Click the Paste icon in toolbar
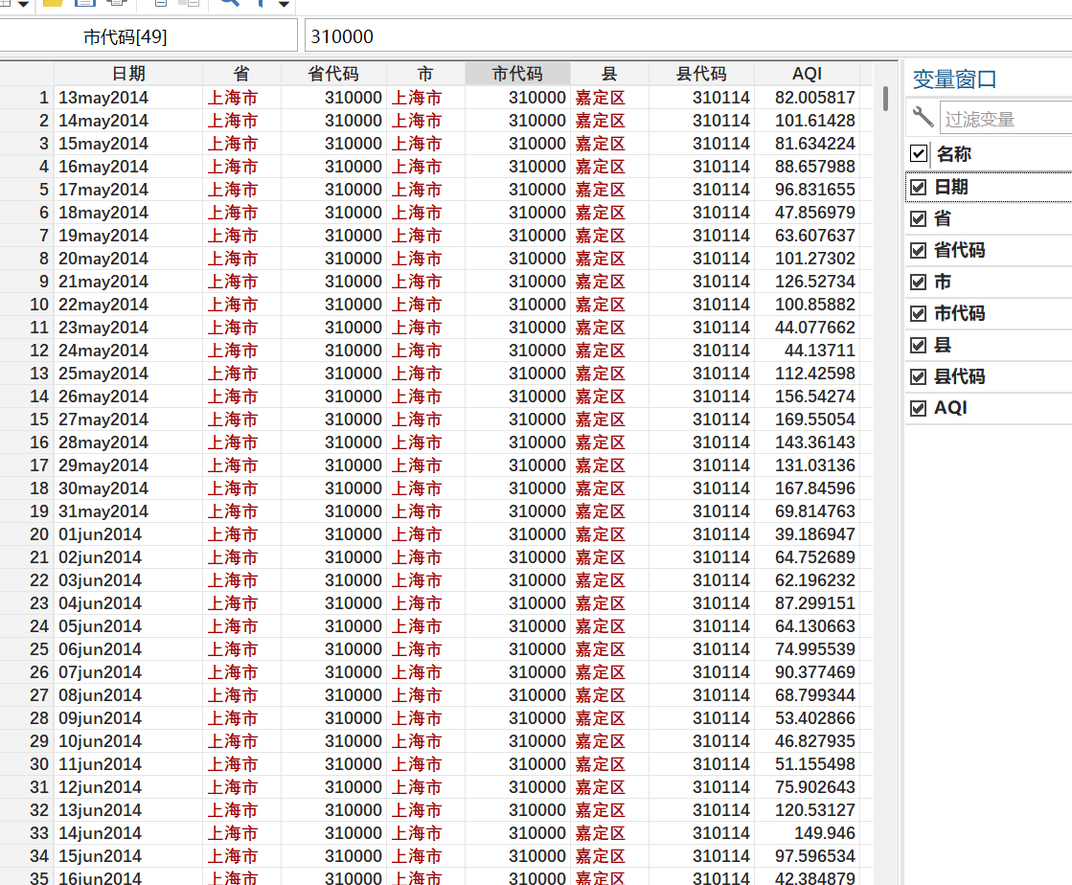Screen dimensions: 1072x885 (189, 3)
